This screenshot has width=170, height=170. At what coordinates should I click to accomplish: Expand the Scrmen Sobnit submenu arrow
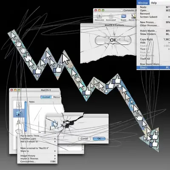[x=169, y=17]
